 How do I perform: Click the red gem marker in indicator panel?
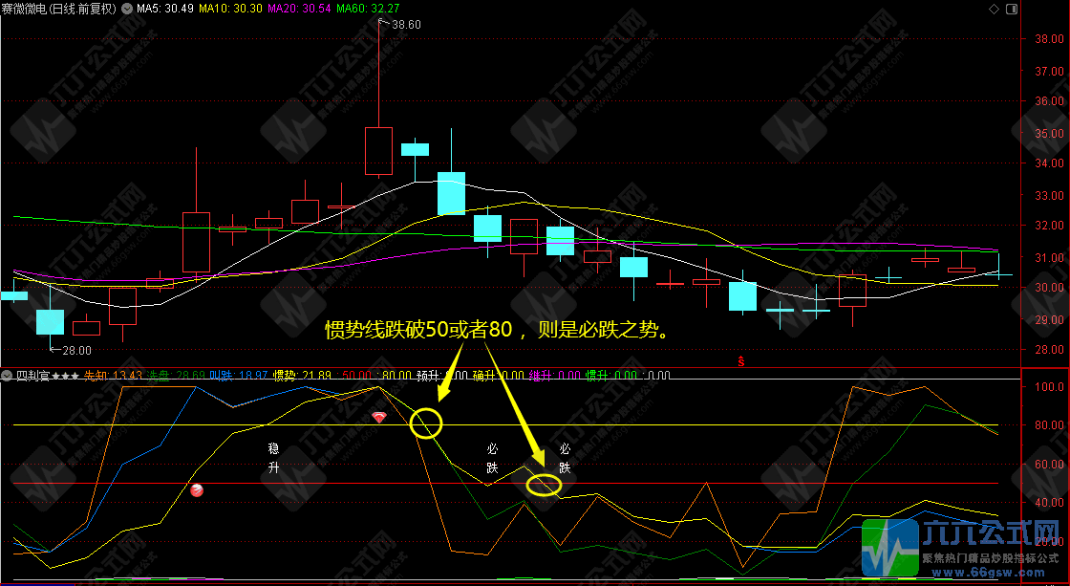pyautogui.click(x=380, y=418)
